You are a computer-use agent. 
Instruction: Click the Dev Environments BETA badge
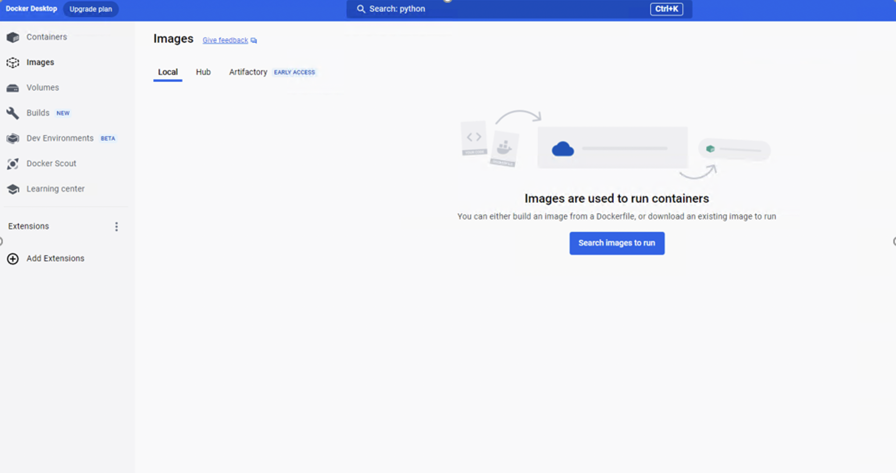click(x=108, y=138)
